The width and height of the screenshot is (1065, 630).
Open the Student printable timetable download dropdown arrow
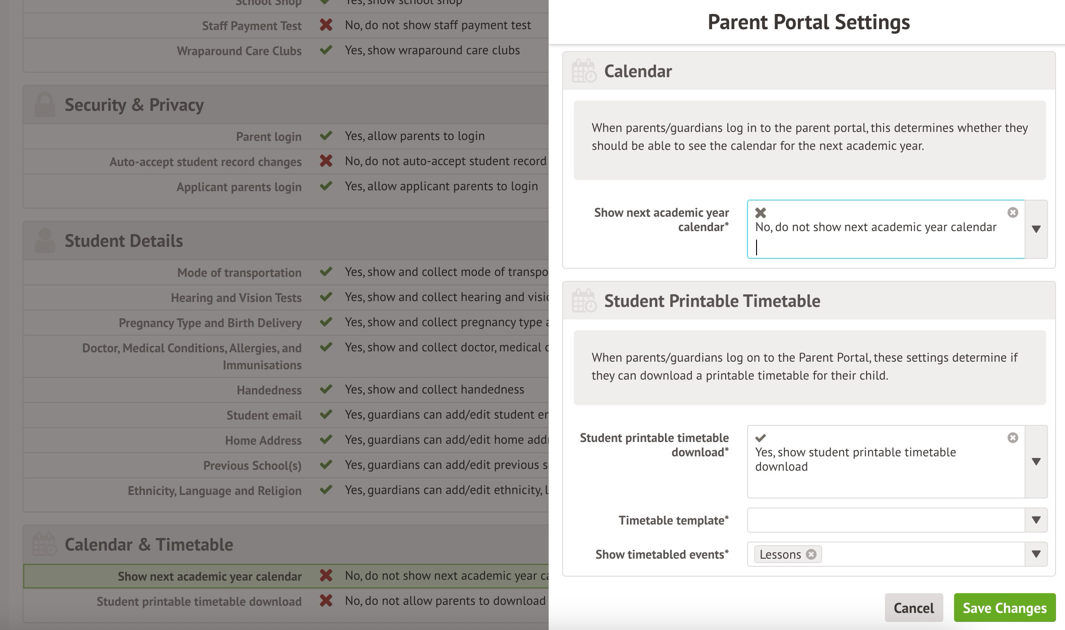point(1036,462)
